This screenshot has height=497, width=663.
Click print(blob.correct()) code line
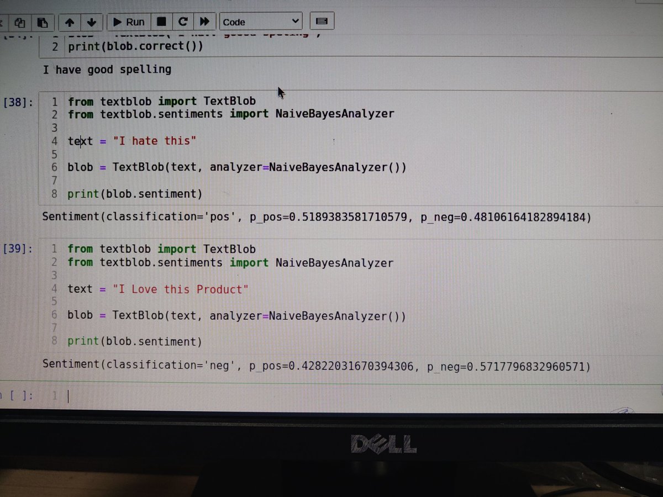point(135,46)
